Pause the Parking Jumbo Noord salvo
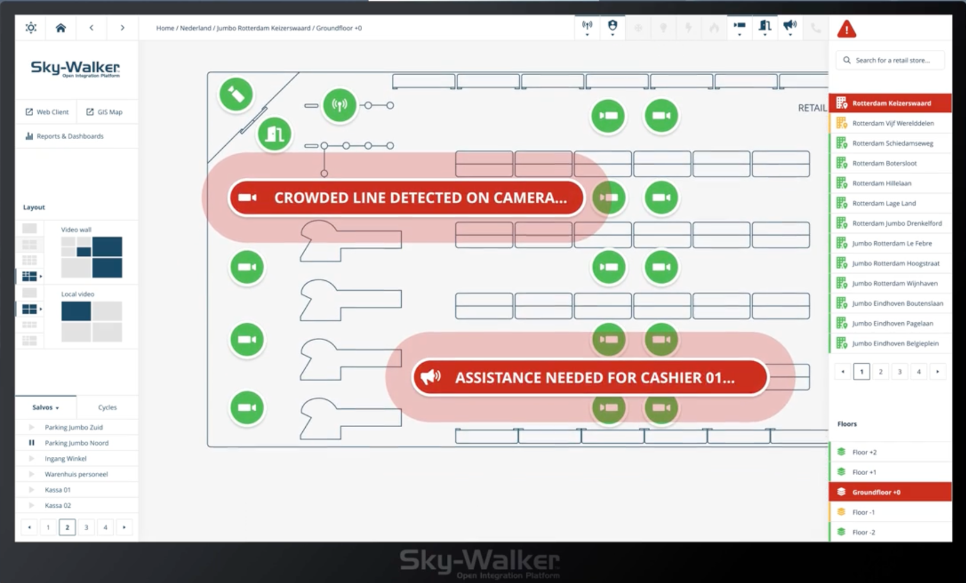Viewport: 966px width, 583px height. coord(31,443)
